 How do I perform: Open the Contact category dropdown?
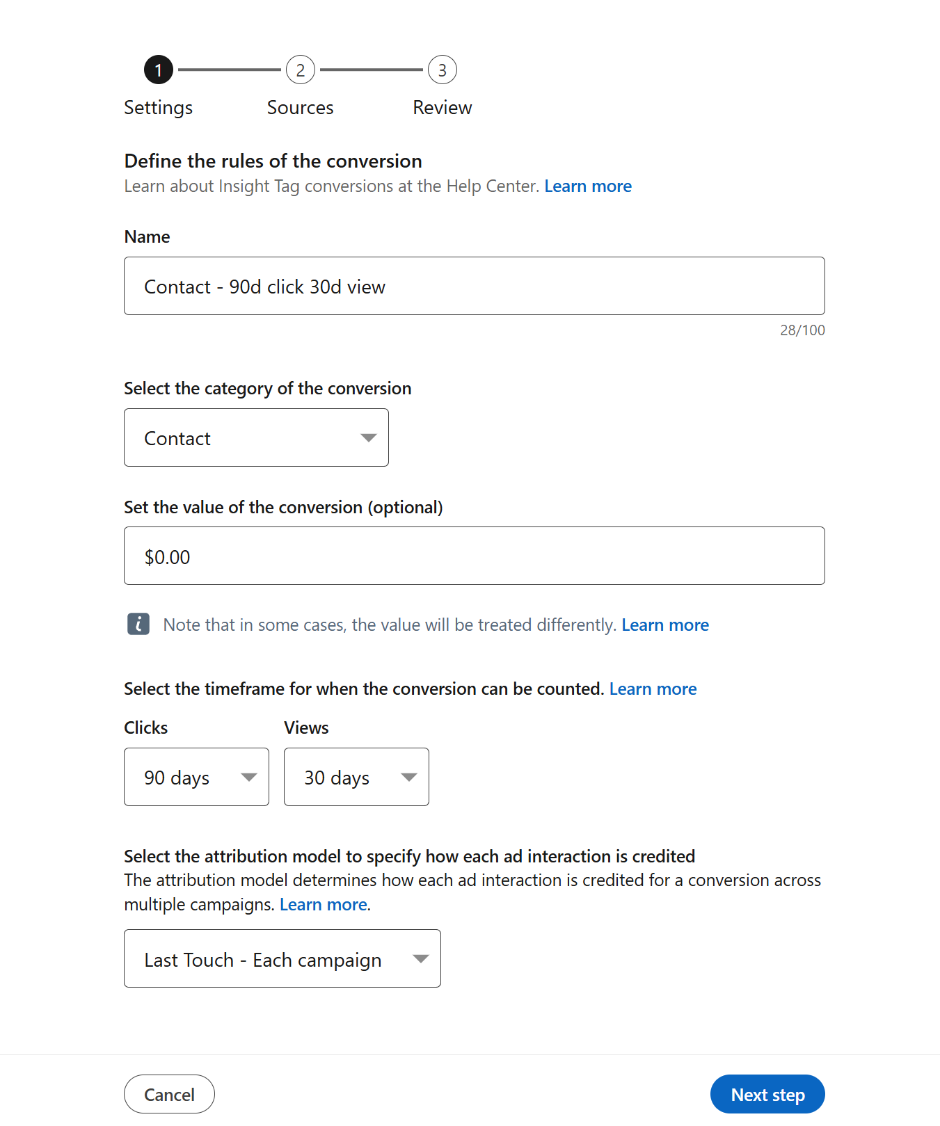(x=256, y=437)
